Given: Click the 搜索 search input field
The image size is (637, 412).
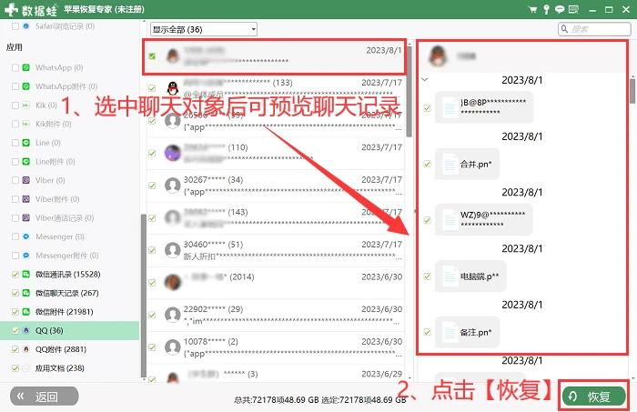Looking at the screenshot, I should tap(594, 29).
